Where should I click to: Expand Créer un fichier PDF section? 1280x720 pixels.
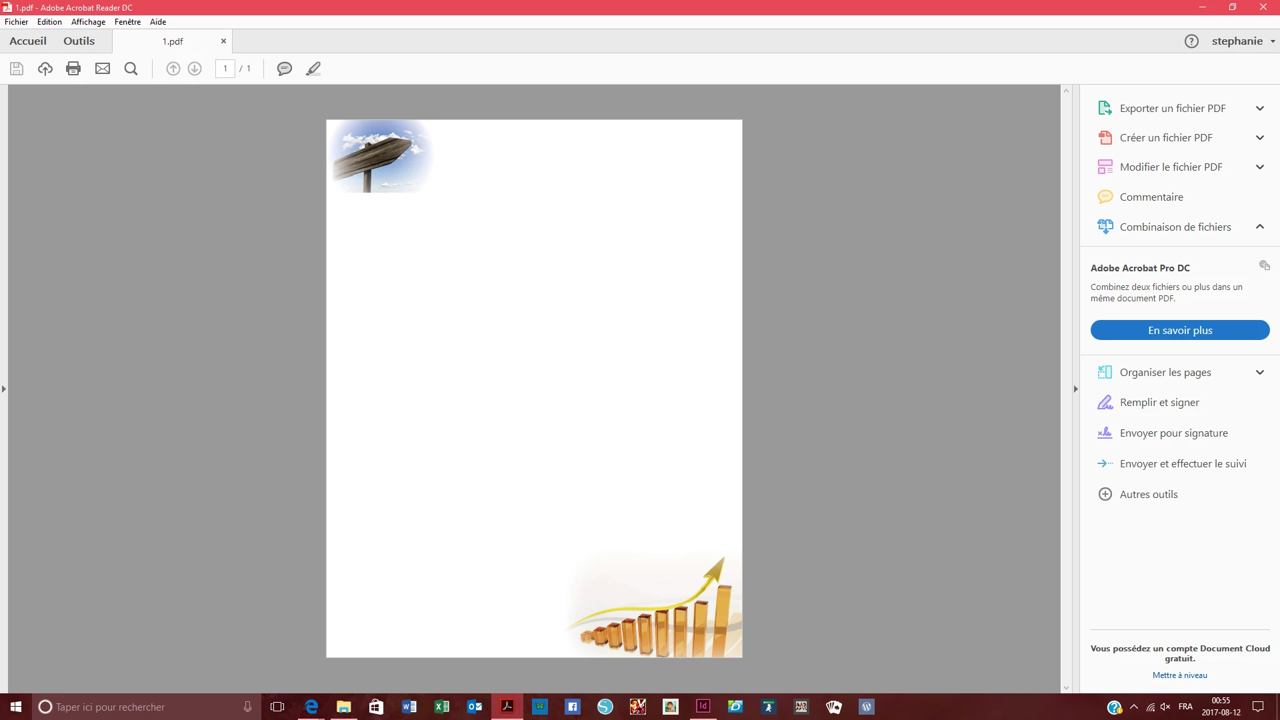[x=1259, y=138]
